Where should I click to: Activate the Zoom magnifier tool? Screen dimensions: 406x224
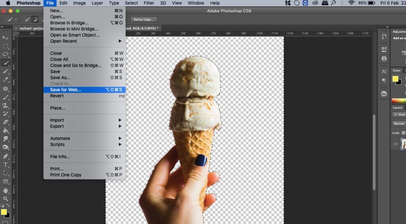(x=6, y=199)
